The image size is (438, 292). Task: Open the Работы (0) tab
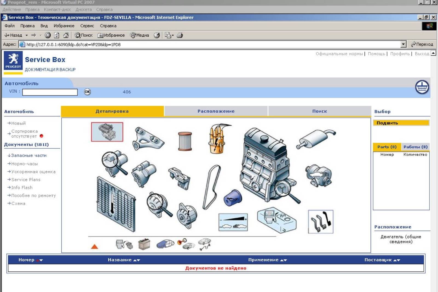(415, 147)
